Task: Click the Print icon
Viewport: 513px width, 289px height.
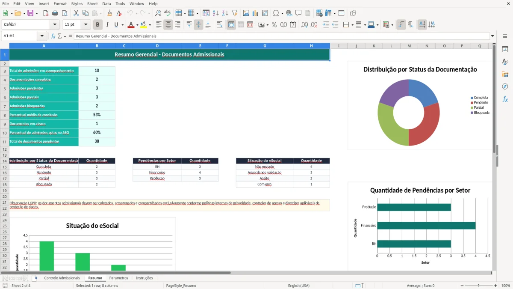Action: (x=55, y=13)
